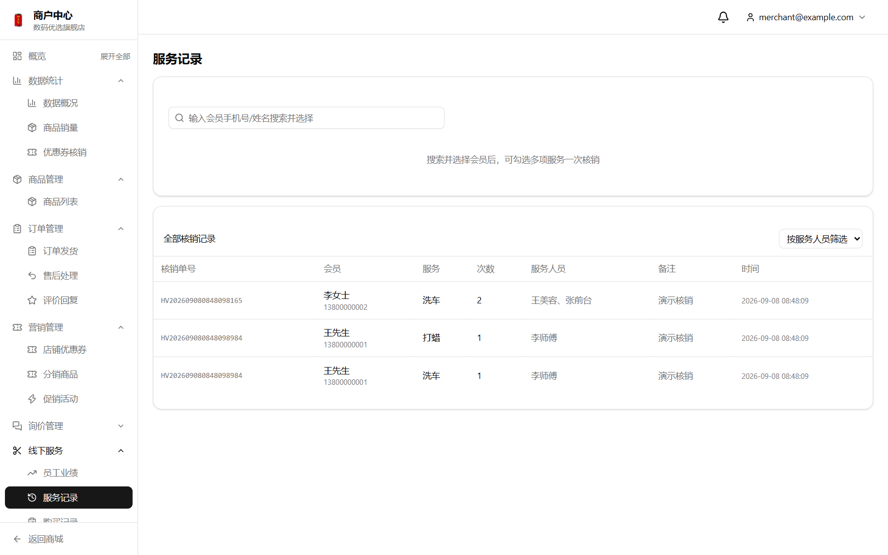Image resolution: width=888 pixels, height=555 pixels.
Task: Click 展开全部 to expand all menus
Action: pyautogui.click(x=115, y=56)
